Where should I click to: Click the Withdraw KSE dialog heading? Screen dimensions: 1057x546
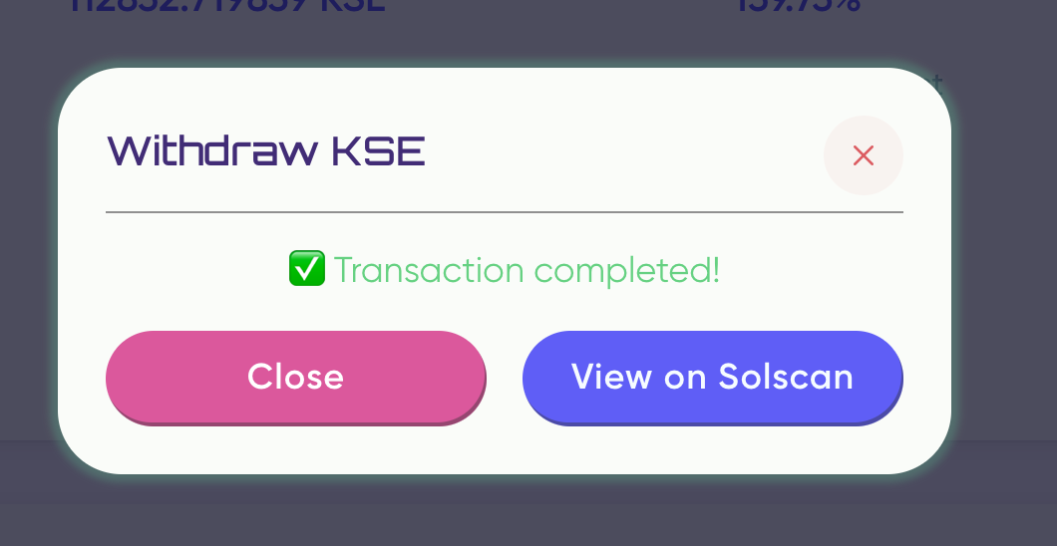pyautogui.click(x=266, y=152)
